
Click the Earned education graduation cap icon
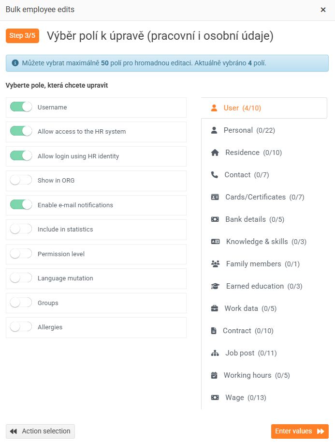[x=216, y=286]
